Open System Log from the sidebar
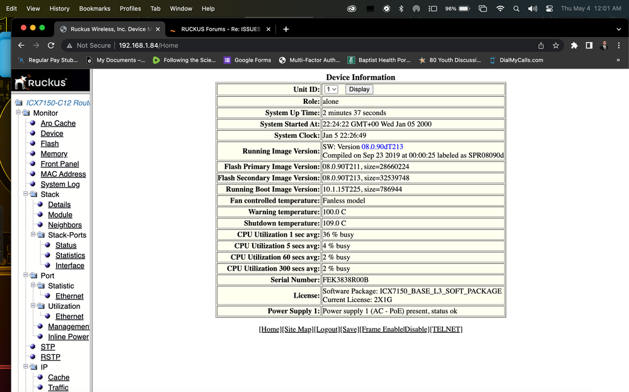The width and height of the screenshot is (629, 392). (60, 184)
